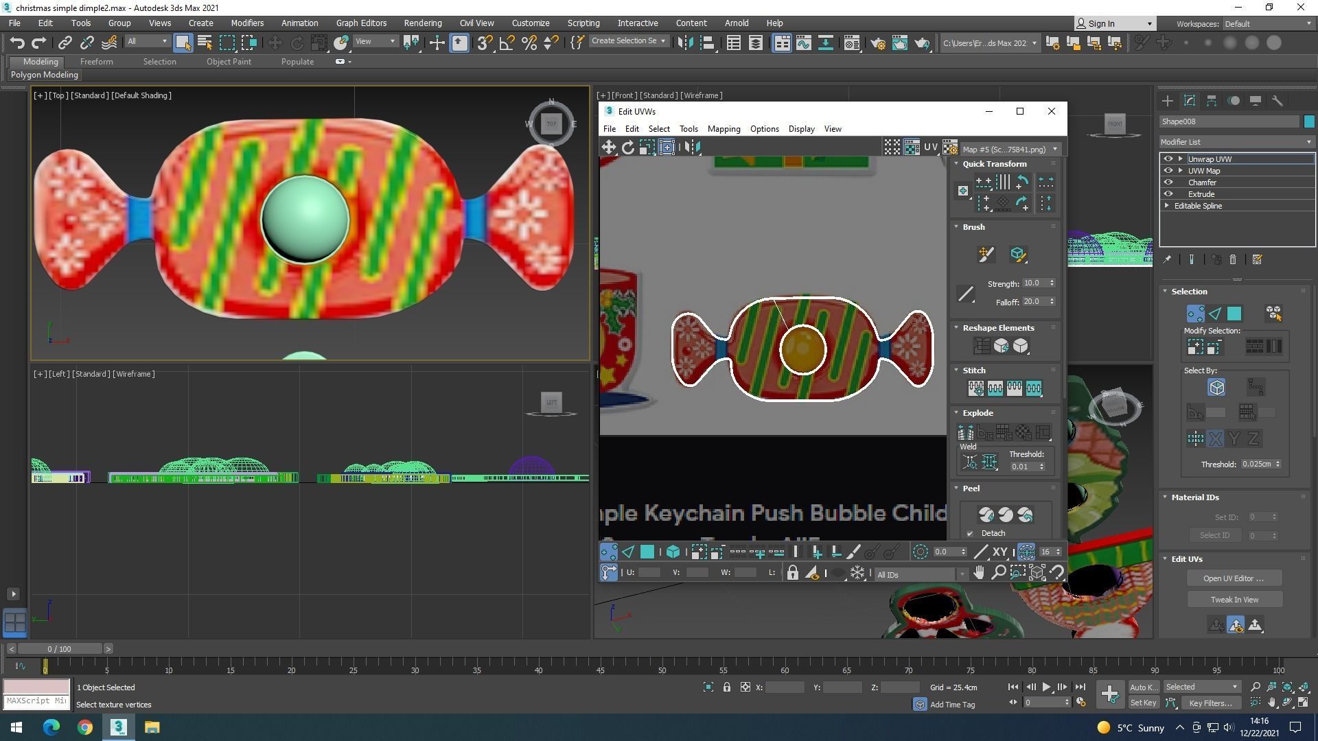Toggle visibility eye of Chamfer modifier

click(x=1168, y=183)
